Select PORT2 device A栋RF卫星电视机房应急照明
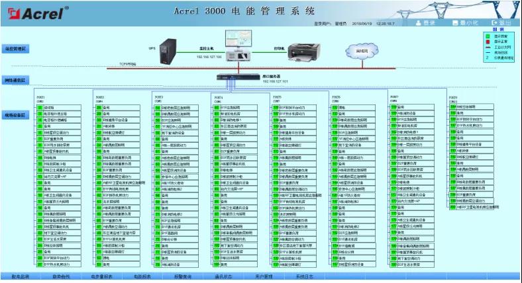The height and width of the screenshot is (283, 522). [121, 182]
